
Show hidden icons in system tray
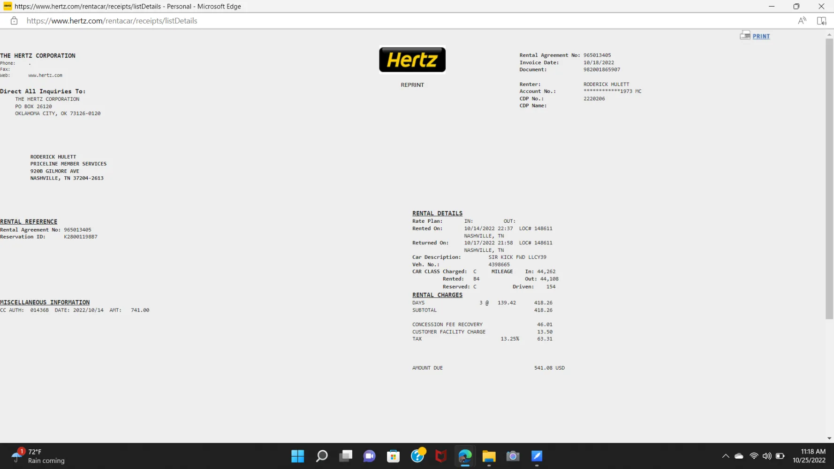coord(726,456)
